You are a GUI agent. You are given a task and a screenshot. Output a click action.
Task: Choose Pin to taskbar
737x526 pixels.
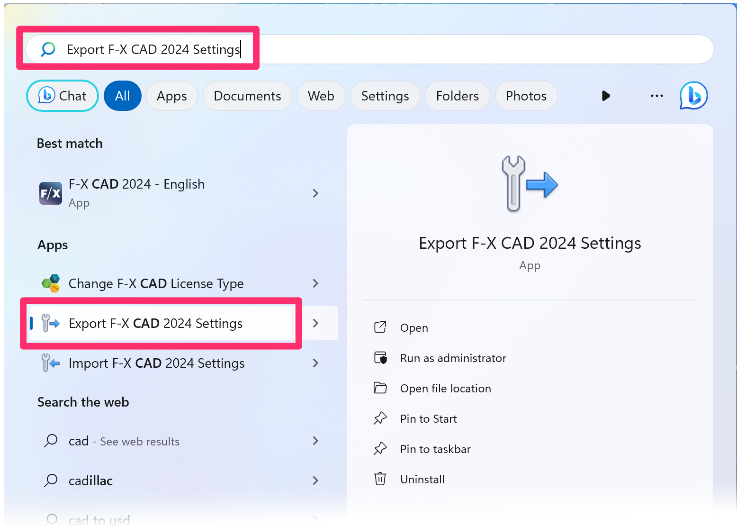435,449
